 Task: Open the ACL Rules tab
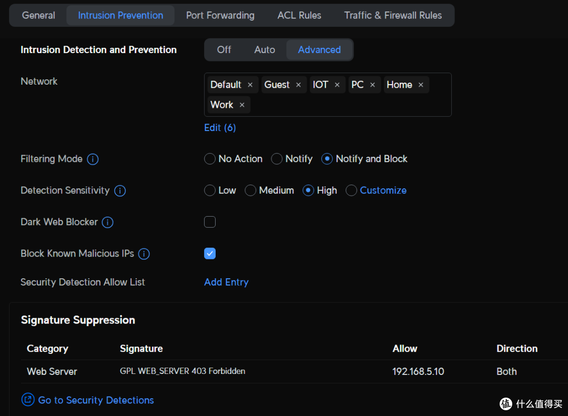pos(299,15)
